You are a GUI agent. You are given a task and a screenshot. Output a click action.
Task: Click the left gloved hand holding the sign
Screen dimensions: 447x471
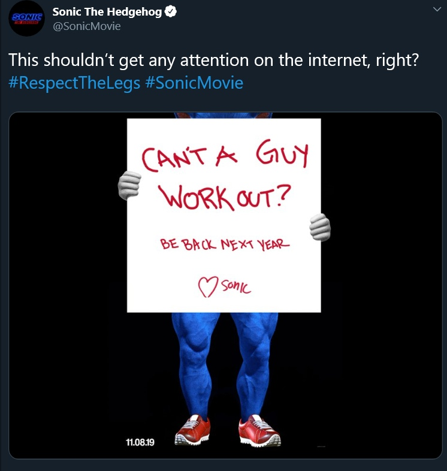click(128, 186)
